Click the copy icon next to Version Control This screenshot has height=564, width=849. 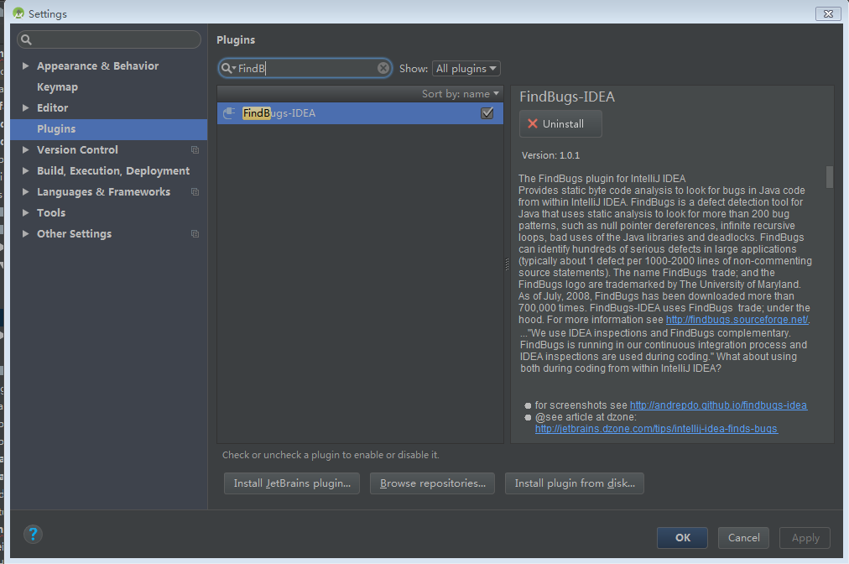tap(195, 150)
